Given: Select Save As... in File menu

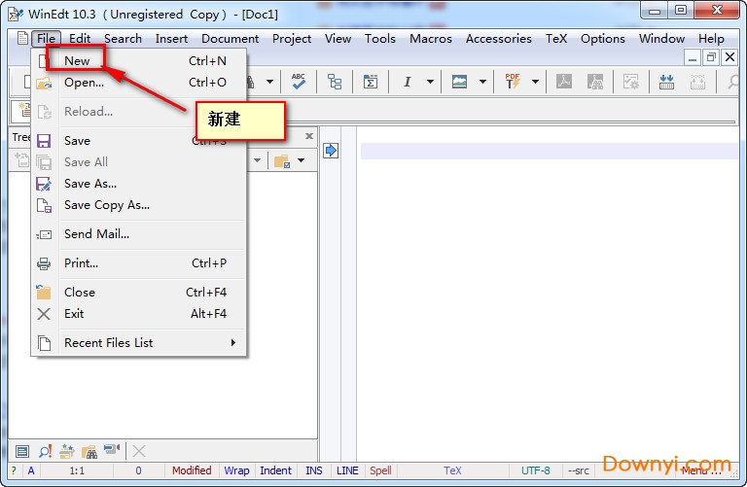Looking at the screenshot, I should (90, 183).
